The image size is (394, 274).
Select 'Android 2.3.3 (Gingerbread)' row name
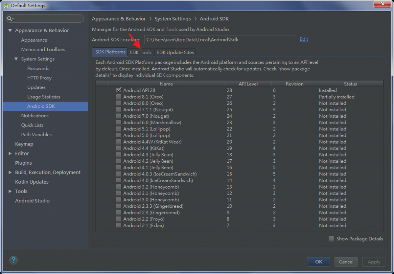(153, 206)
